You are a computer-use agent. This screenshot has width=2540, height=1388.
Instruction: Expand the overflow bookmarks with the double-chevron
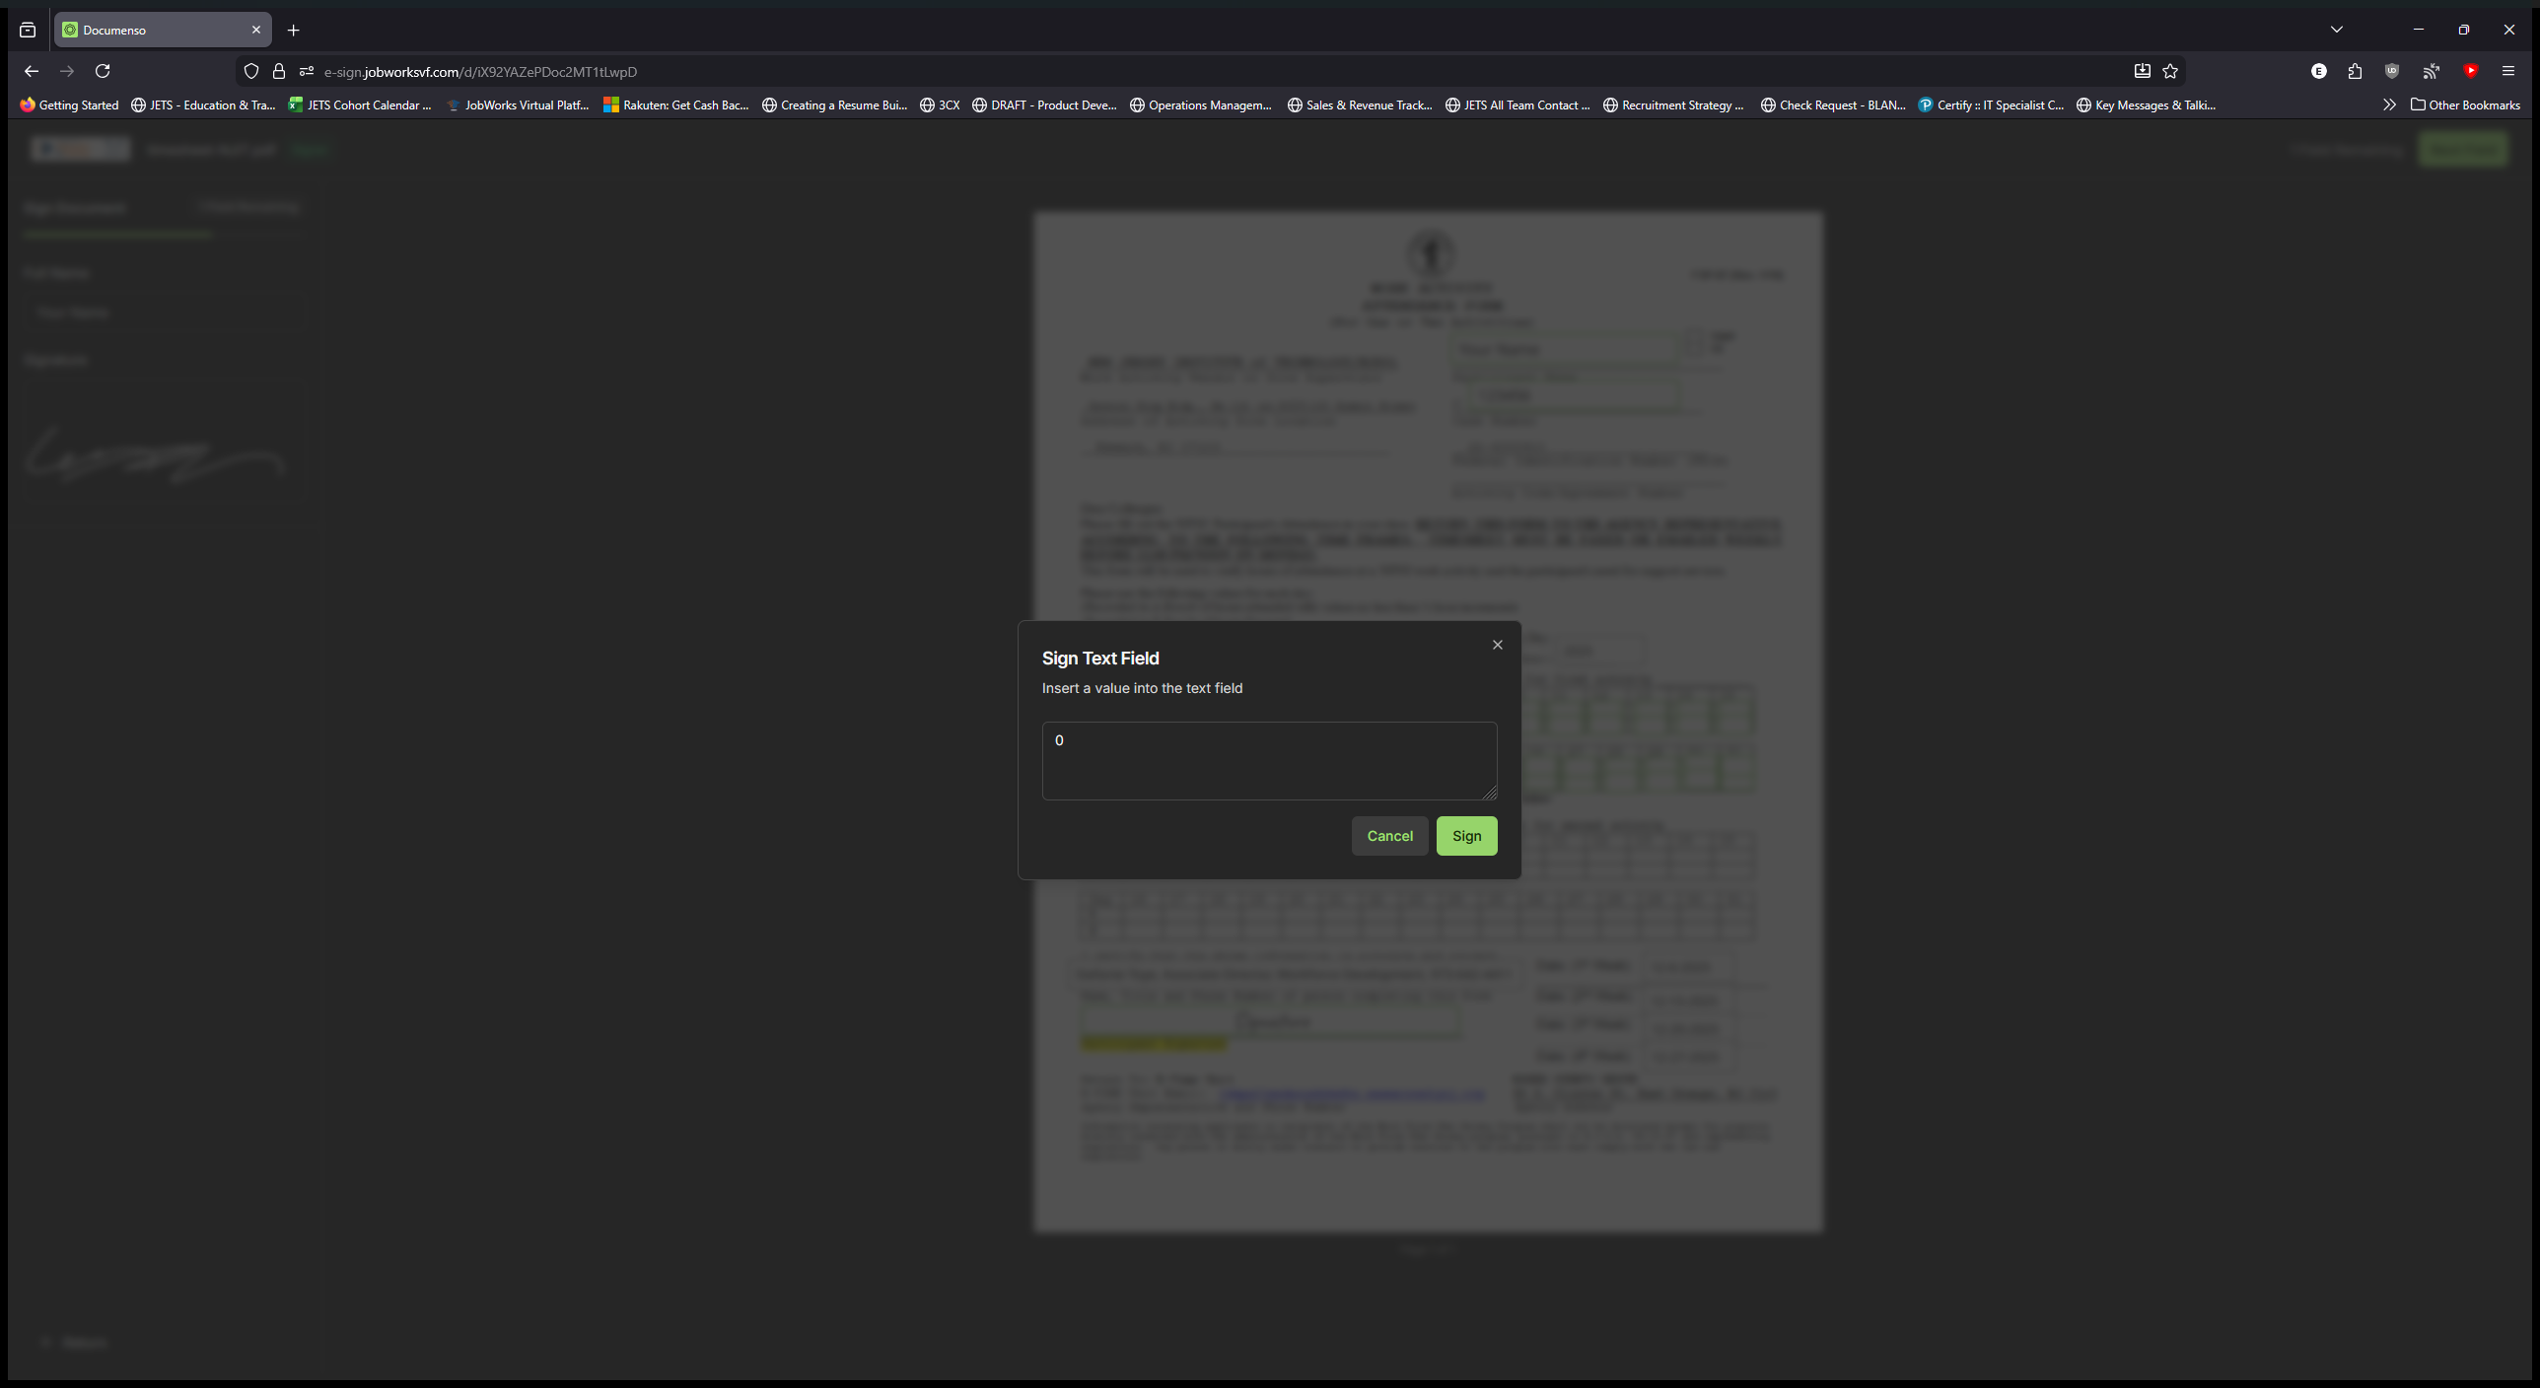(2390, 104)
